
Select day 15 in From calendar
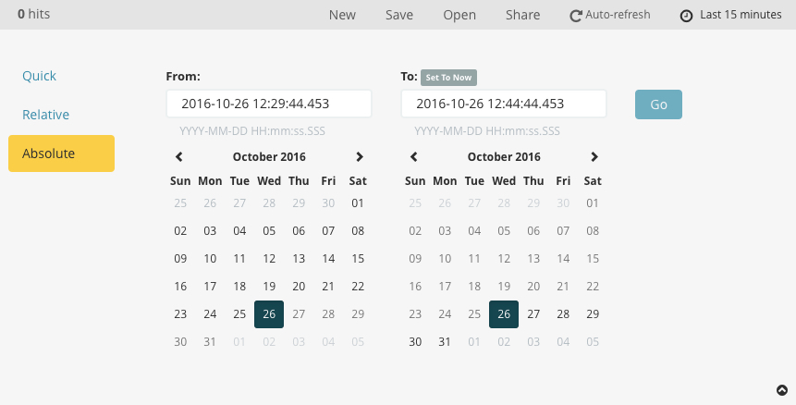(x=358, y=259)
